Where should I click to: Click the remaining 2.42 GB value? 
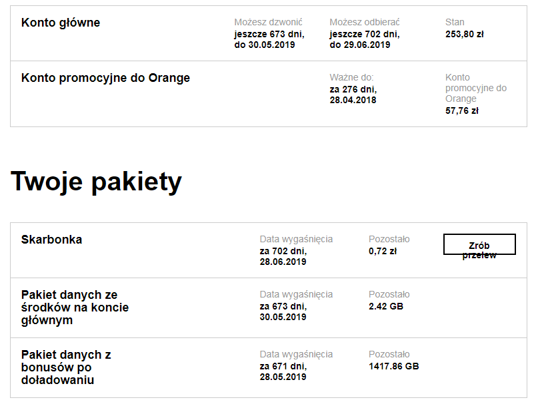click(x=386, y=306)
